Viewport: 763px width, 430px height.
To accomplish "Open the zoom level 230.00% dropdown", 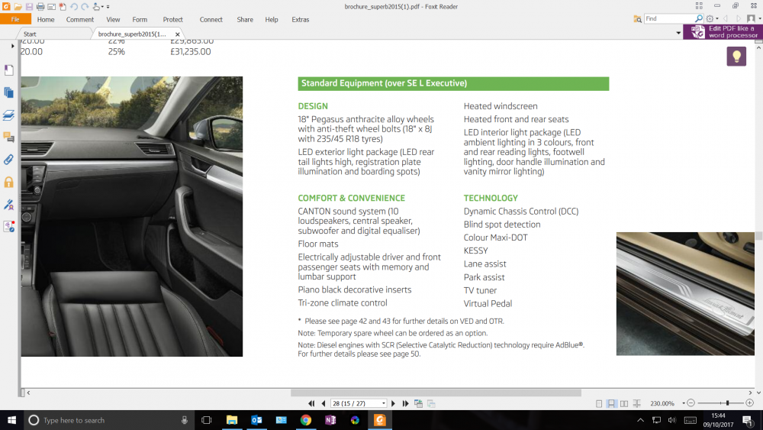I will pos(684,403).
